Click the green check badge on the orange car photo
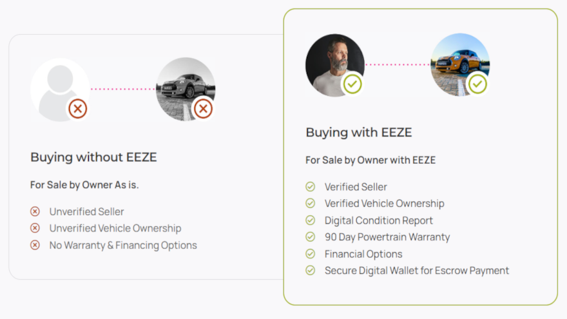 coord(477,84)
